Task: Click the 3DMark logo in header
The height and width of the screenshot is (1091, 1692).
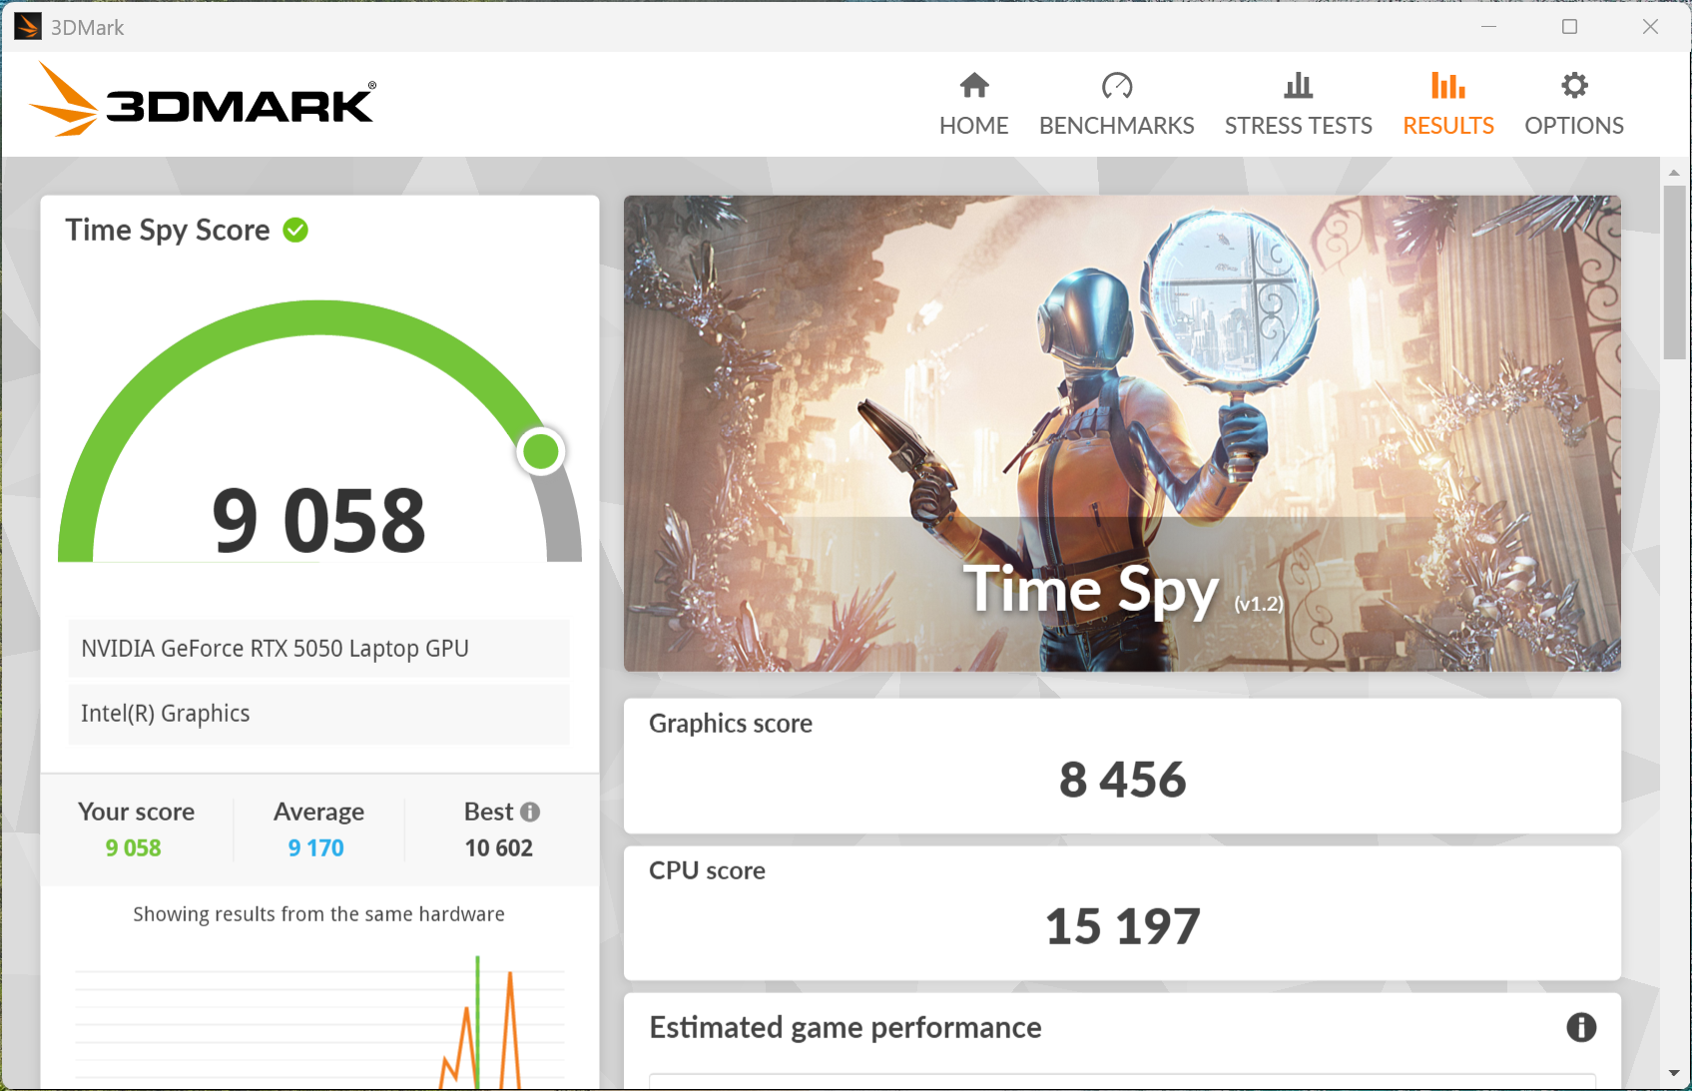Action: [203, 100]
